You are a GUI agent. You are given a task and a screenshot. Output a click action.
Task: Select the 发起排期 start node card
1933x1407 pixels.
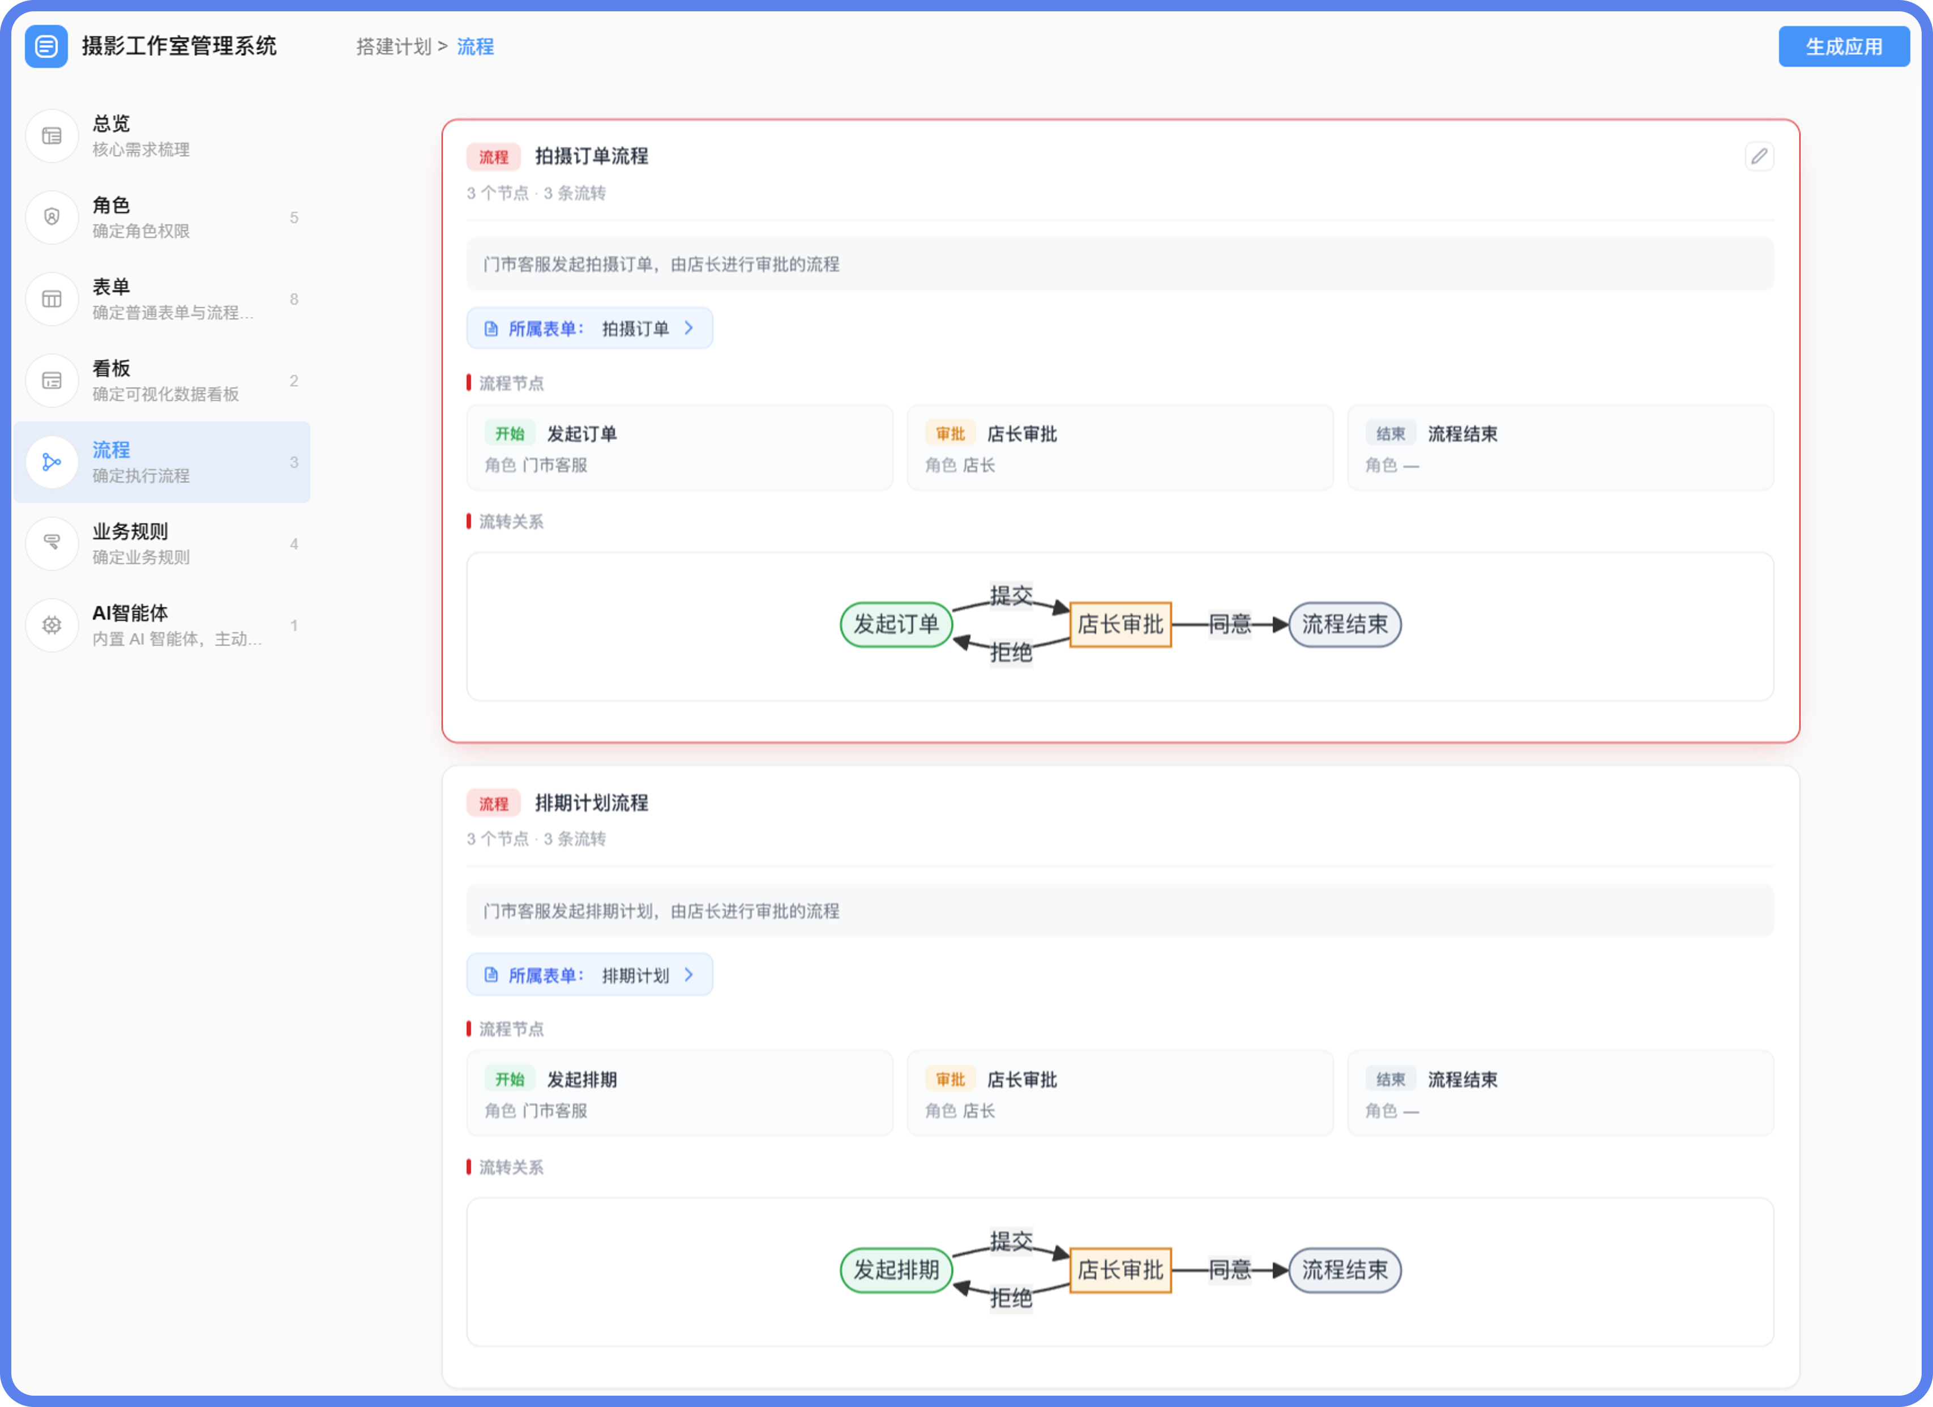point(679,1093)
